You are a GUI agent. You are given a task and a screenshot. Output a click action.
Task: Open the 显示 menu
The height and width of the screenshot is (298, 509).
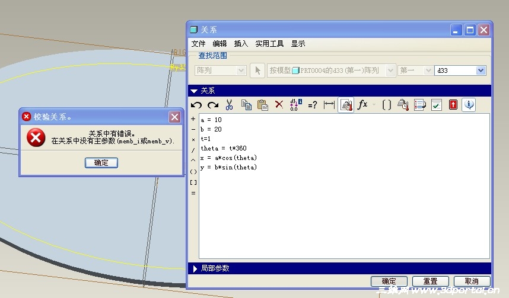coord(298,44)
